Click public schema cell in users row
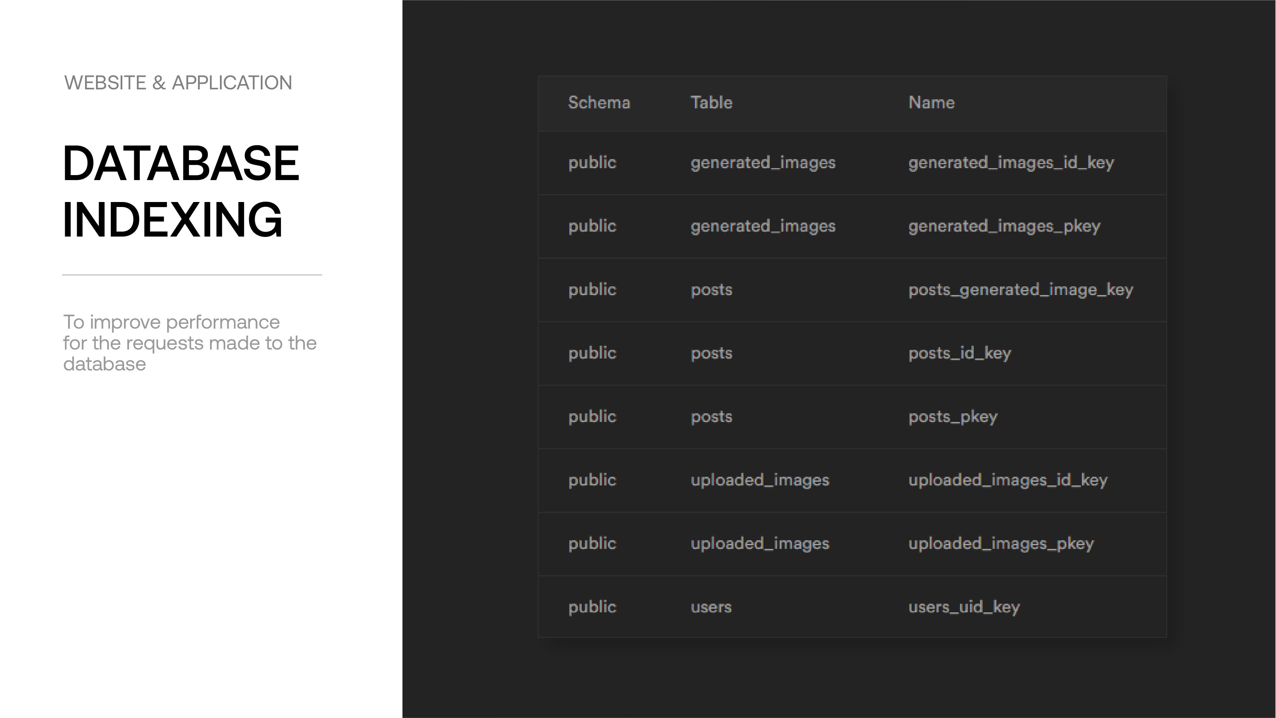 point(592,607)
